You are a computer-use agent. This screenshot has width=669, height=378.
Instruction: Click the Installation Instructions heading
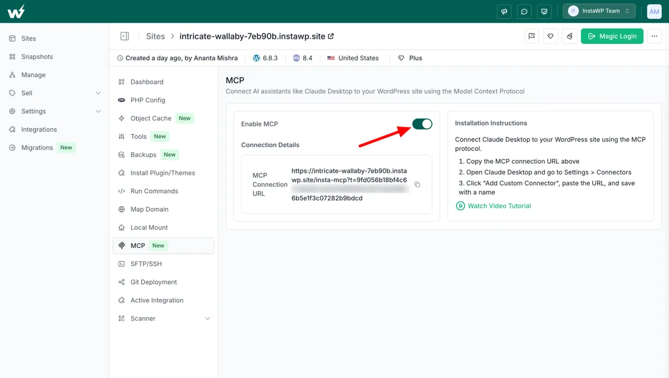[x=491, y=123]
